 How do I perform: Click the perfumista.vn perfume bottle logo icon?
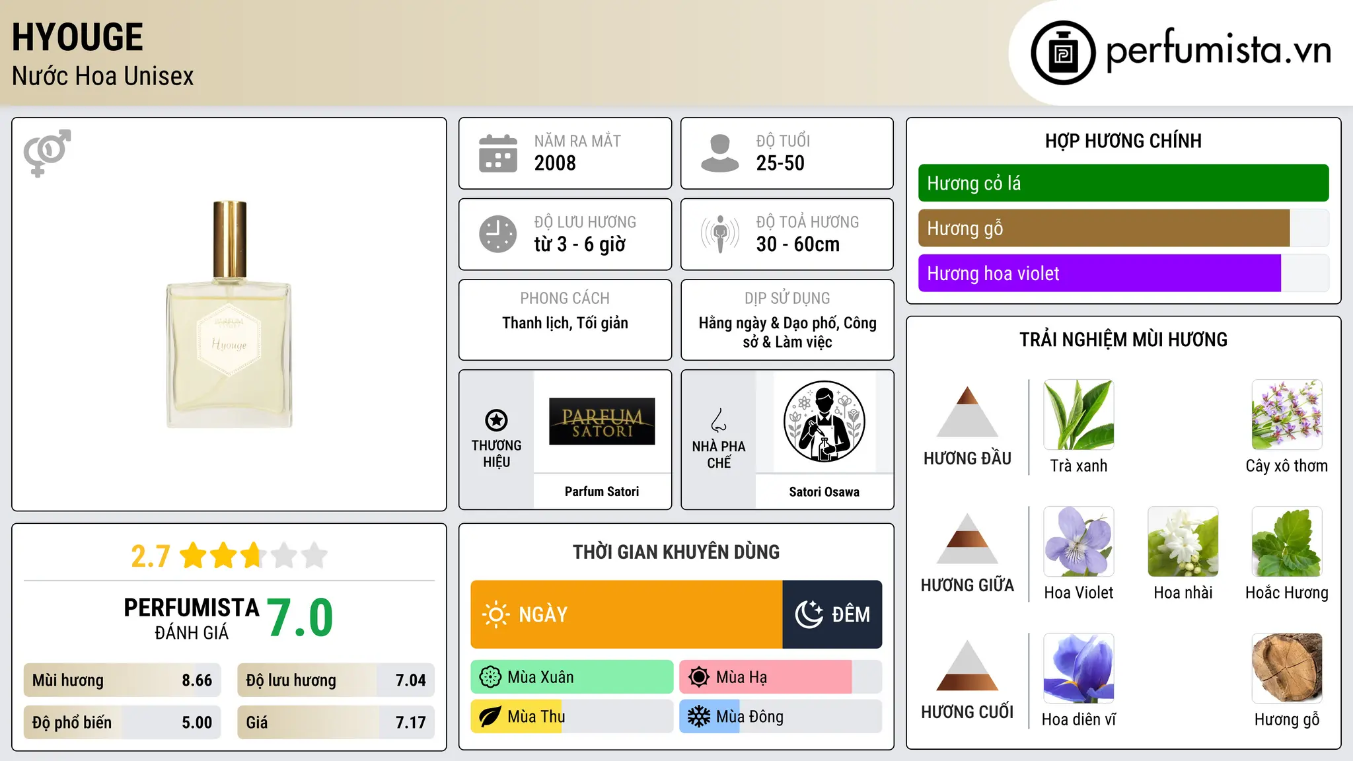(x=1063, y=53)
